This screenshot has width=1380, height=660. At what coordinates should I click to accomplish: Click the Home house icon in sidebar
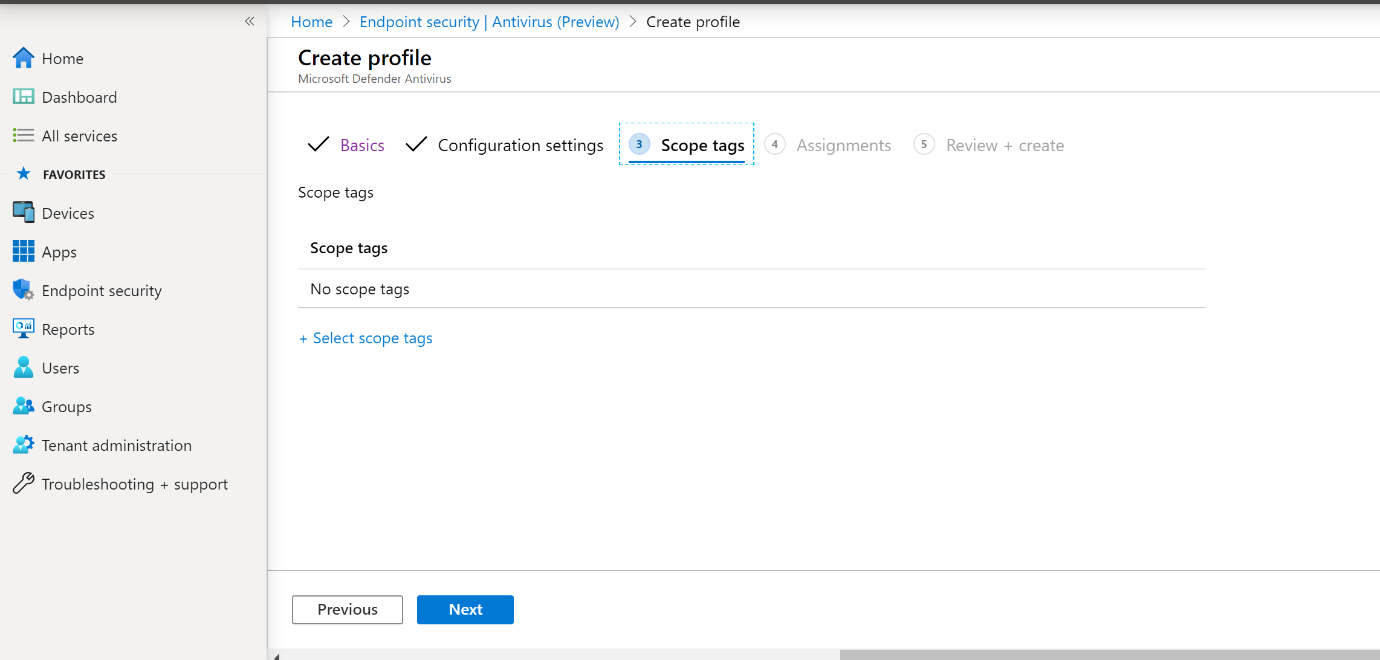tap(23, 59)
